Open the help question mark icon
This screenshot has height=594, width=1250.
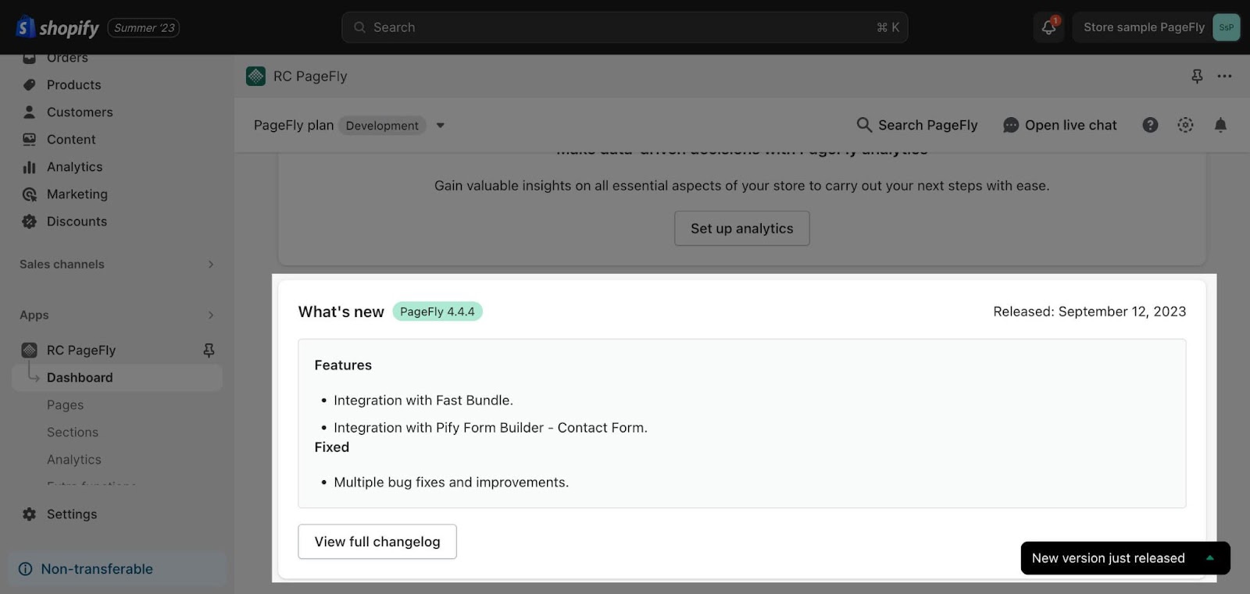tap(1150, 125)
